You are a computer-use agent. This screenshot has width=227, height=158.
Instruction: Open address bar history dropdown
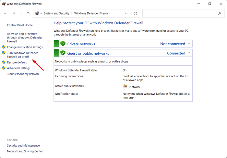(x=126, y=14)
